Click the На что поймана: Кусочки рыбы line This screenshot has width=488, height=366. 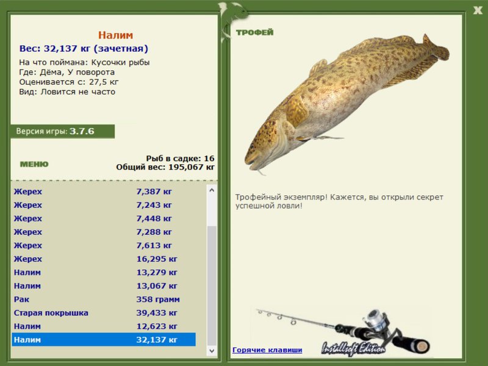point(84,63)
